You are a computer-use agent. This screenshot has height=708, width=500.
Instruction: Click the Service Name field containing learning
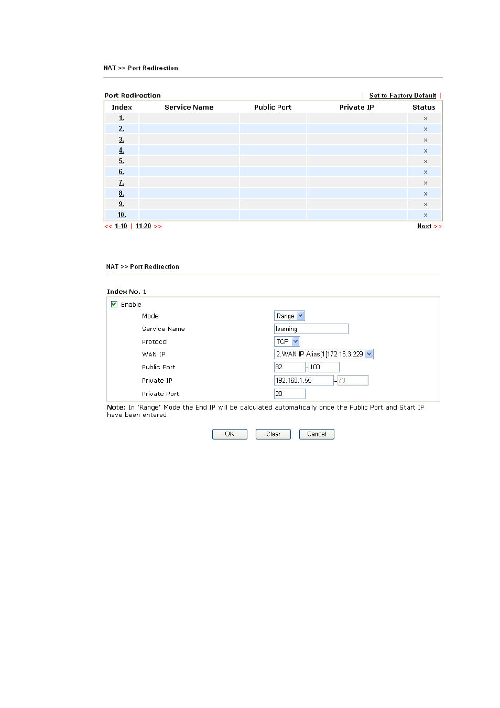[311, 329]
